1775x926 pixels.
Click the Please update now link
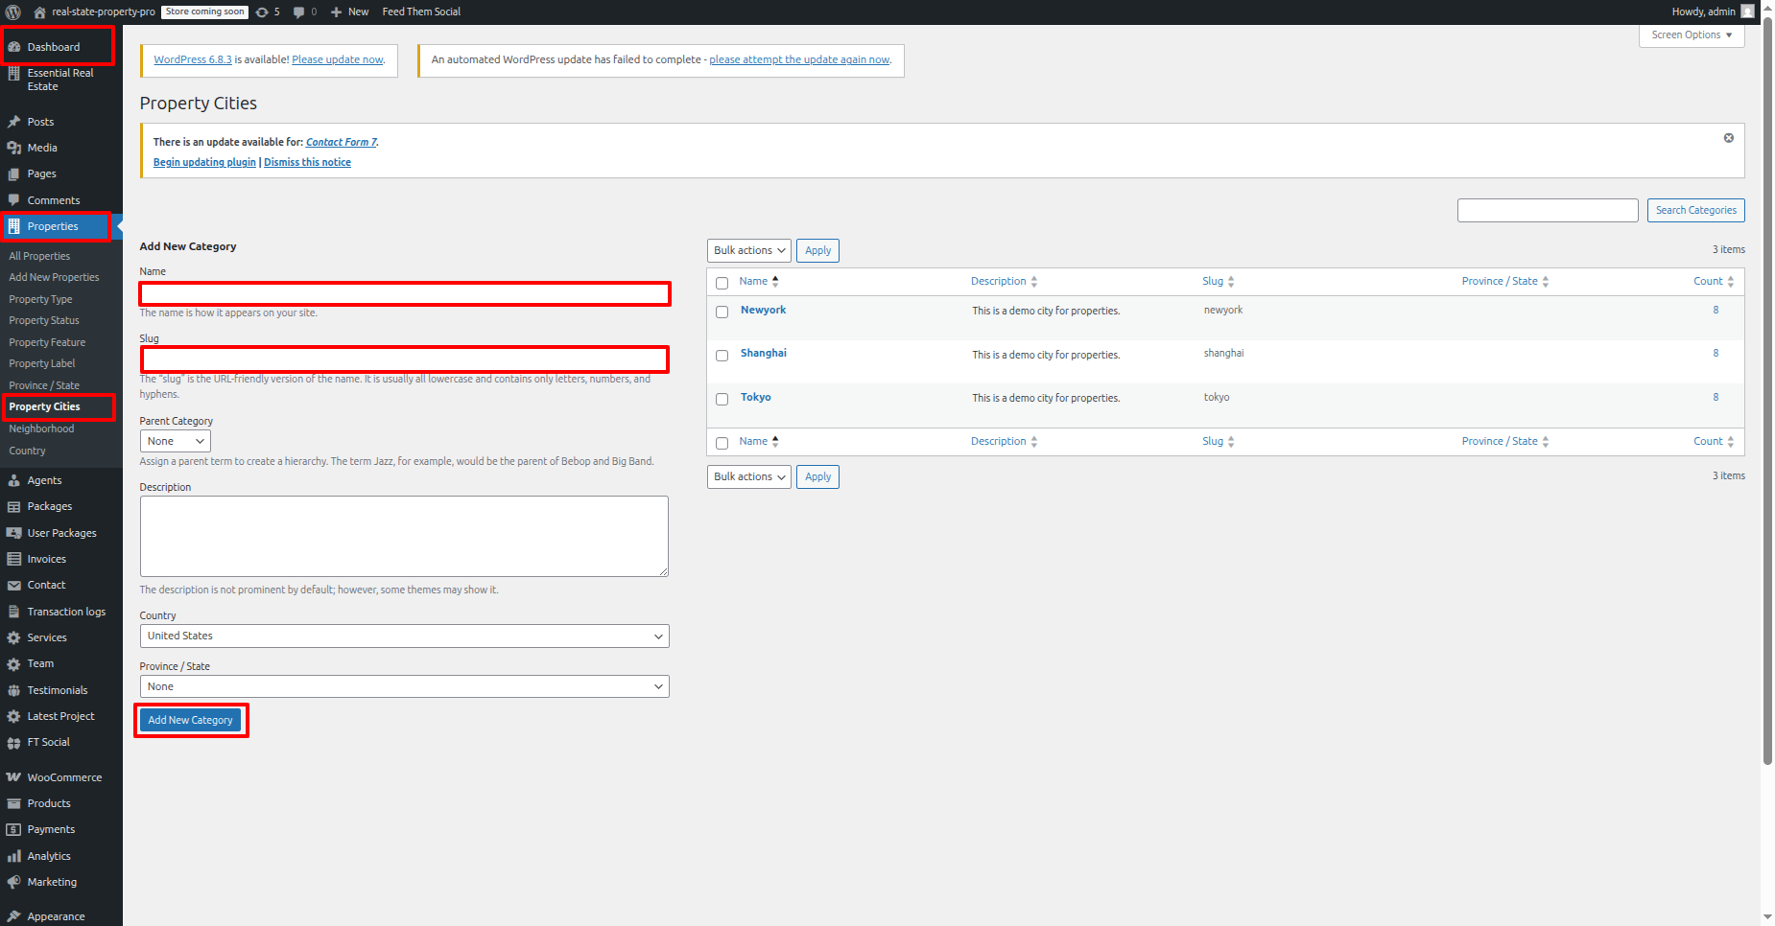coord(337,59)
